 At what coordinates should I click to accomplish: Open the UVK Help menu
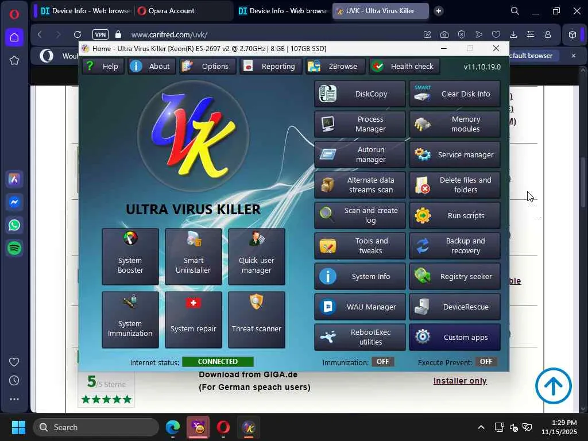tap(103, 67)
